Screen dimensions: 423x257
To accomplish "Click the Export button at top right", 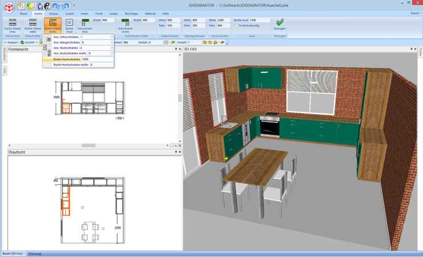I will coord(414,12).
